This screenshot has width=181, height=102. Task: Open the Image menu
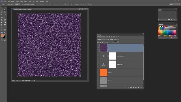[13, 1]
